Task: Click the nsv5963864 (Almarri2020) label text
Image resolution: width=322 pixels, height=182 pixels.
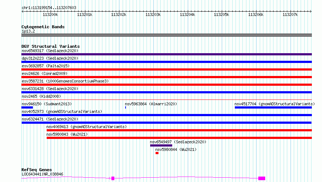Action: tap(151, 104)
